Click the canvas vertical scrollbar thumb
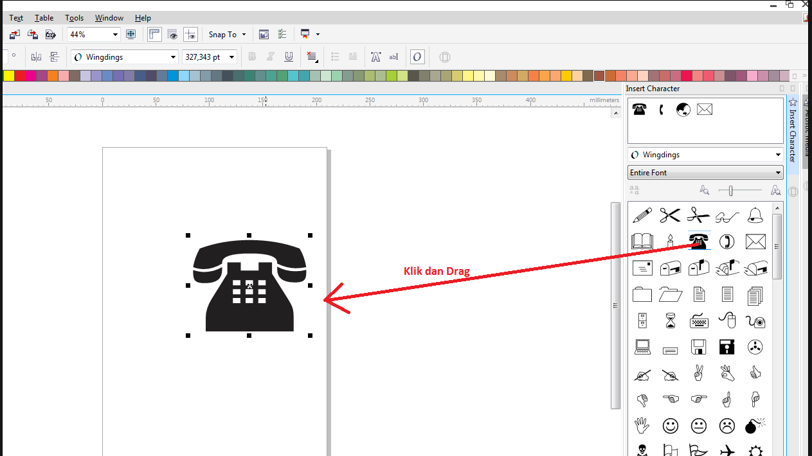Image resolution: width=812 pixels, height=456 pixels. pos(615,305)
